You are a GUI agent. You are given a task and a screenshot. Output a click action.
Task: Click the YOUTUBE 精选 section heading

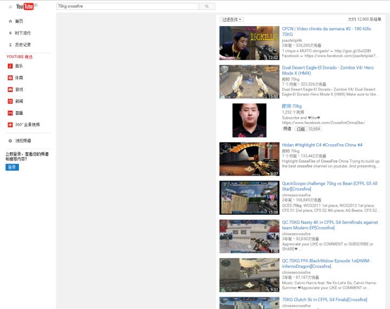point(19,57)
